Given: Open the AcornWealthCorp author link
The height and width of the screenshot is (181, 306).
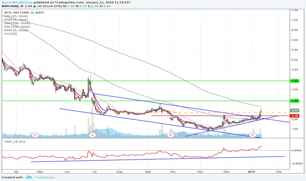Looking at the screenshot, I should [17, 3].
